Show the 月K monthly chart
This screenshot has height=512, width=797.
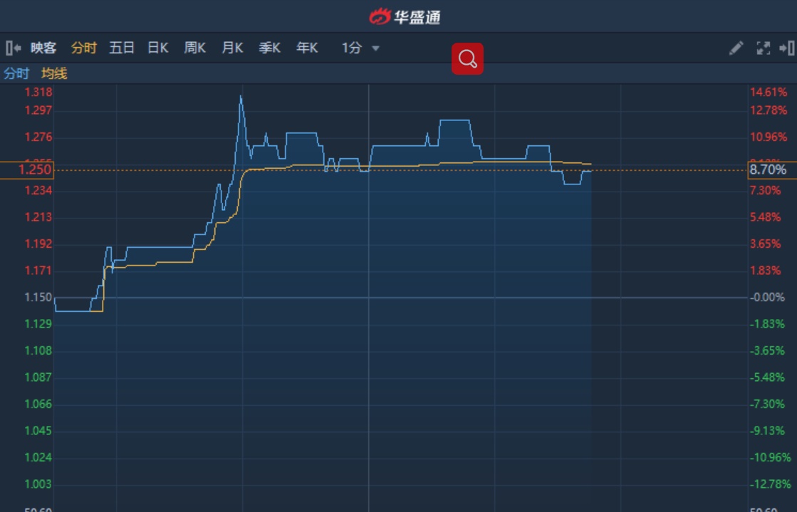pos(232,48)
